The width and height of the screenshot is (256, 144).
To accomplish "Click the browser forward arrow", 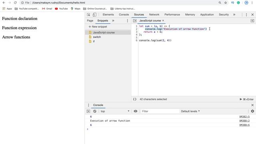I will pyautogui.click(x=10, y=3).
